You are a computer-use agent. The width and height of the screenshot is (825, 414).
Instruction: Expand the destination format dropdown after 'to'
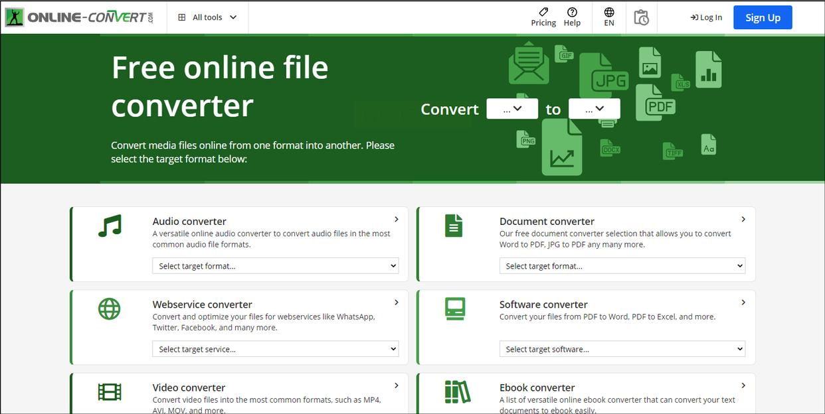click(594, 109)
